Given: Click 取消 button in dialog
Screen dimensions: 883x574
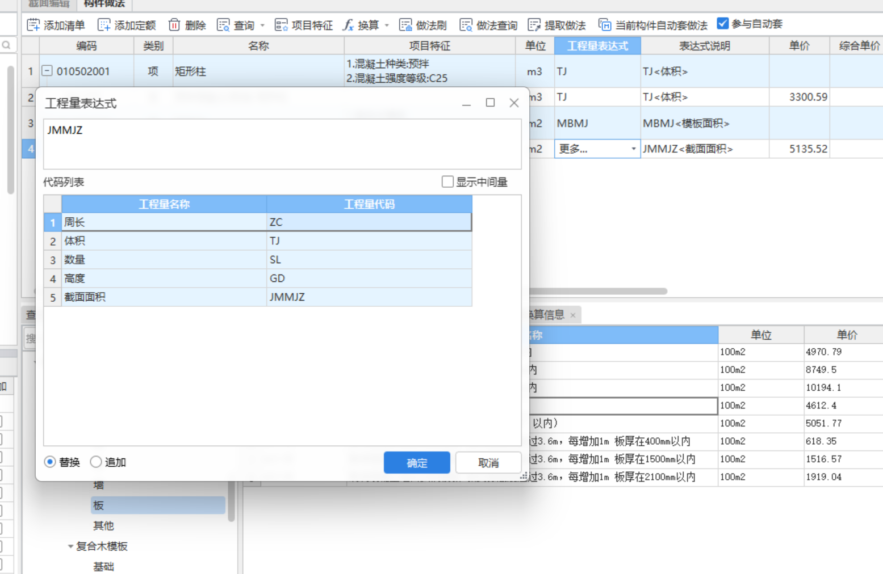Looking at the screenshot, I should [x=488, y=463].
